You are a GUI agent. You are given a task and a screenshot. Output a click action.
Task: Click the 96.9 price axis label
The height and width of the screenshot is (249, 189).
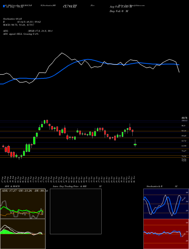pyautogui.click(x=183, y=126)
